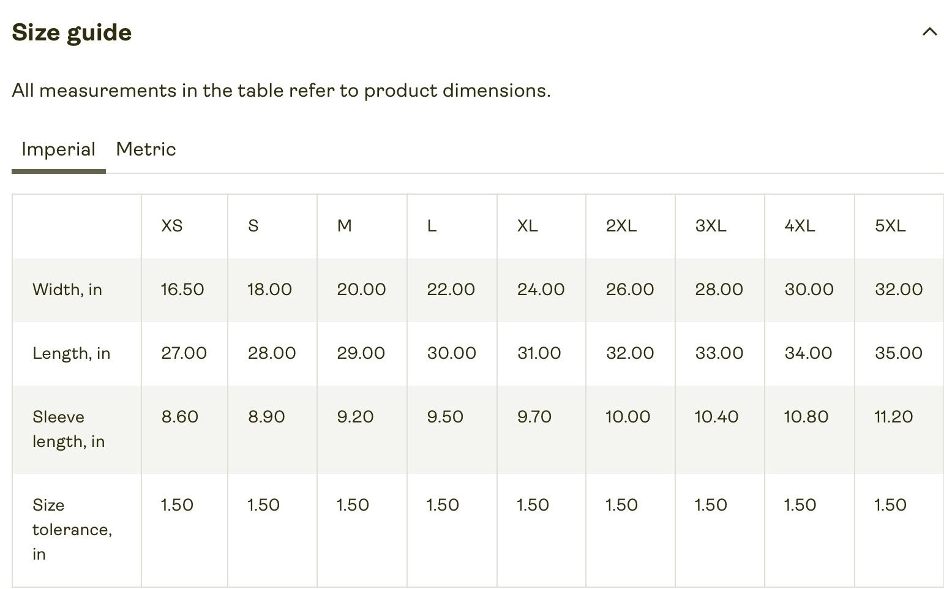Click the measurements description text
The width and height of the screenshot is (944, 589).
pos(281,91)
